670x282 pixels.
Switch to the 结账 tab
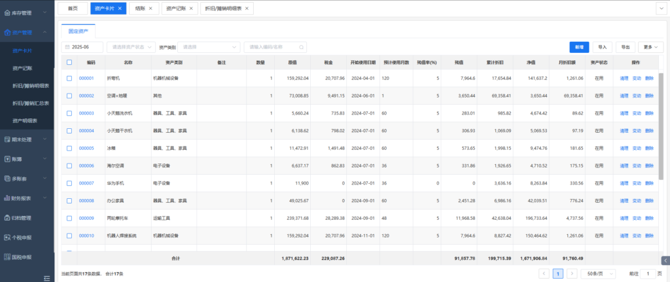(x=143, y=9)
